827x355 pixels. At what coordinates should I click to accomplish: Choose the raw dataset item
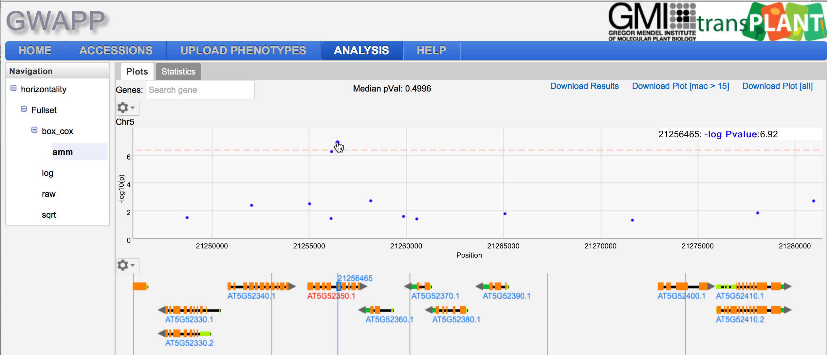(x=48, y=194)
